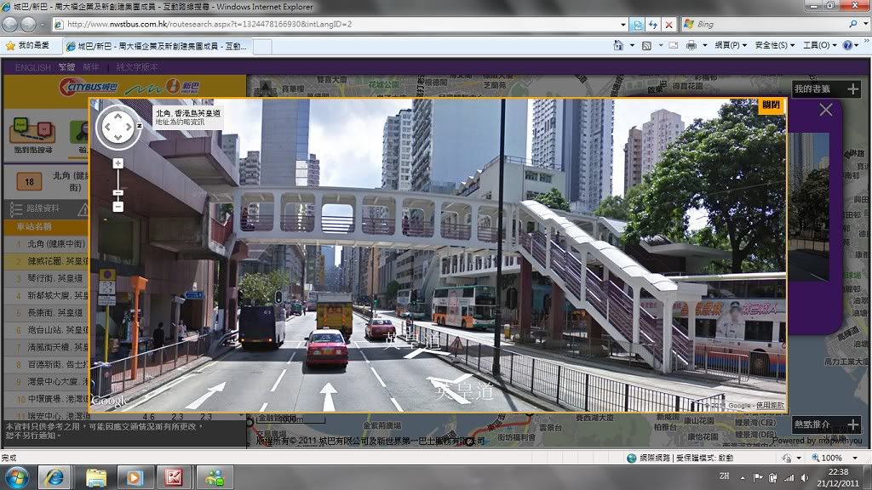Zoom out Street View with the minus button
872x490 pixels.
(x=118, y=207)
